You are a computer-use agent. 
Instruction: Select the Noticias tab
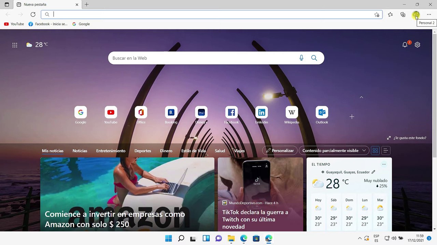click(x=80, y=151)
